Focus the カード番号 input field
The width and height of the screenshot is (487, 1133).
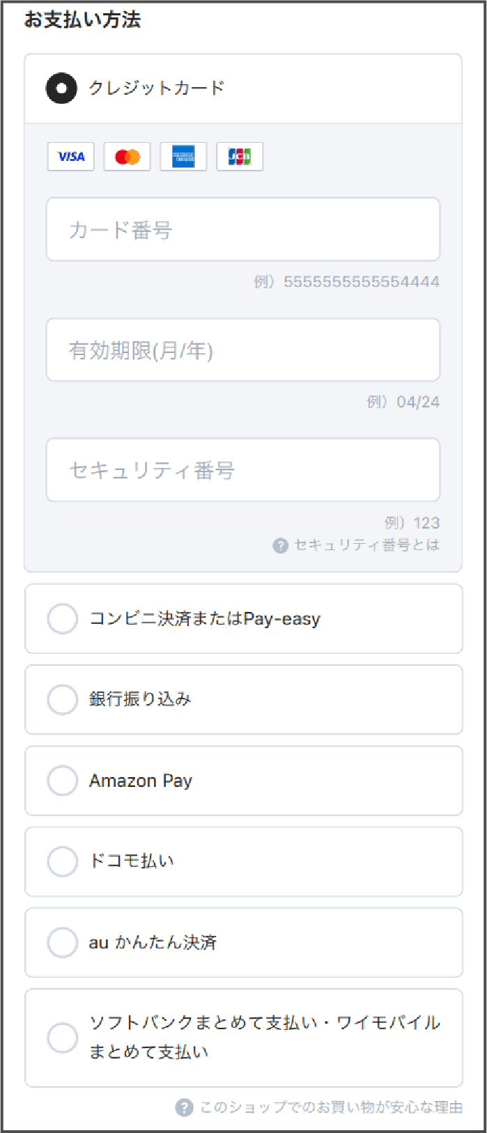(x=243, y=229)
